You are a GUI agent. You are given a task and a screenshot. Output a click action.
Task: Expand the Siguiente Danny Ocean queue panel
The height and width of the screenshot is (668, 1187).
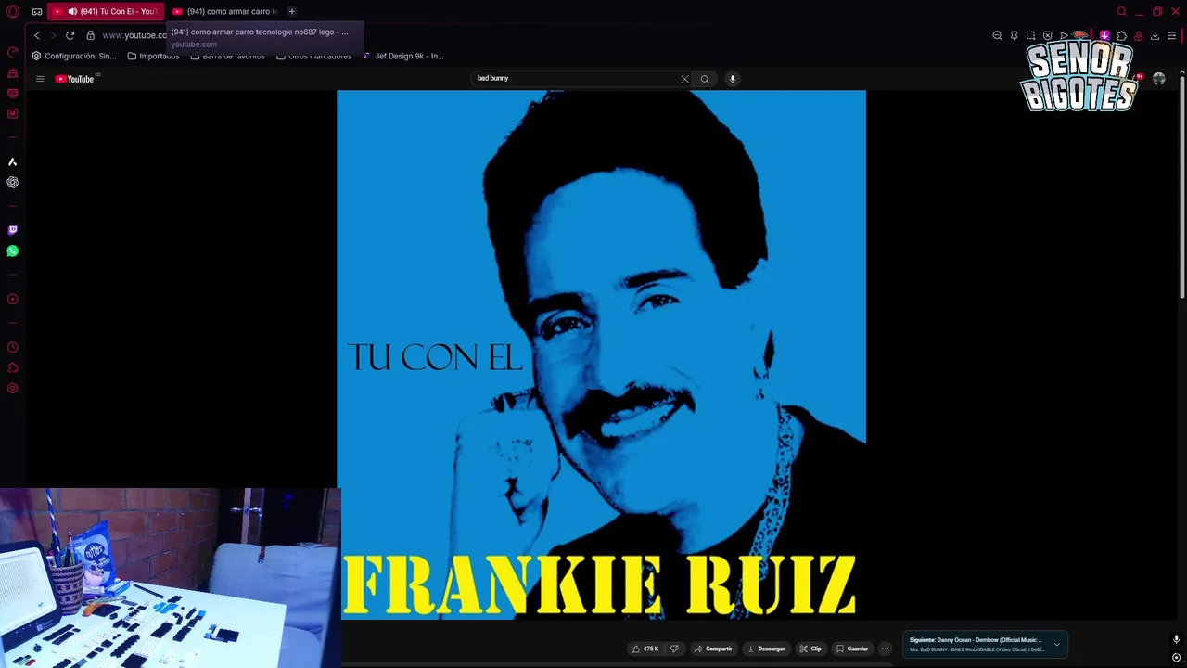1056,644
